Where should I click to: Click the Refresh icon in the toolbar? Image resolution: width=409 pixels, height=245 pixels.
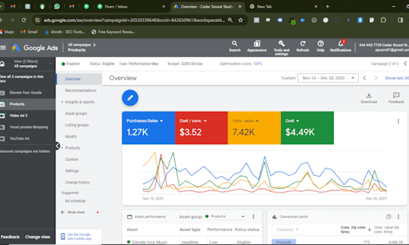coord(302,47)
